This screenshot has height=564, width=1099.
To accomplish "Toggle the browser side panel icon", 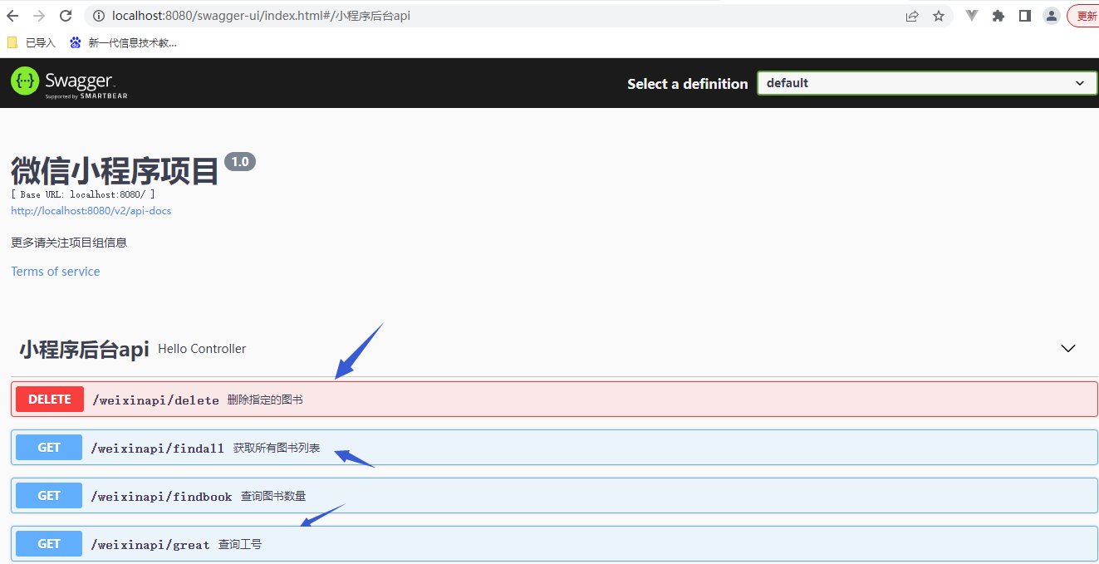I will 1025,16.
